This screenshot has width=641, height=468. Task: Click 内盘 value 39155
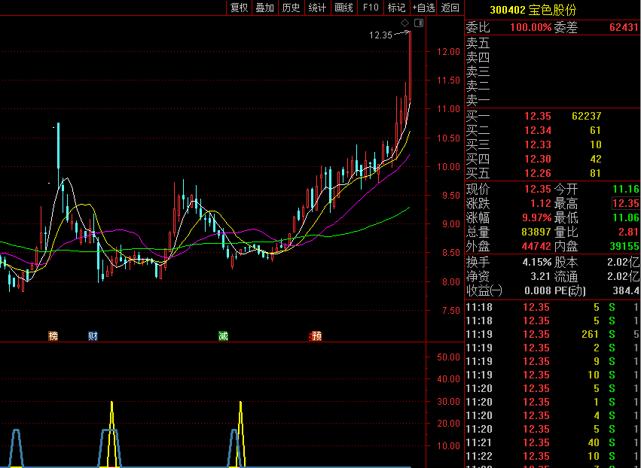624,246
